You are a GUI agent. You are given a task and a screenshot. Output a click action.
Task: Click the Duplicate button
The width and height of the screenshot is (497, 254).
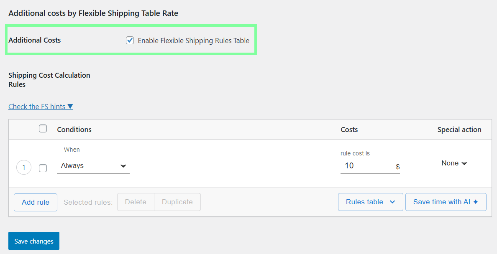point(177,202)
